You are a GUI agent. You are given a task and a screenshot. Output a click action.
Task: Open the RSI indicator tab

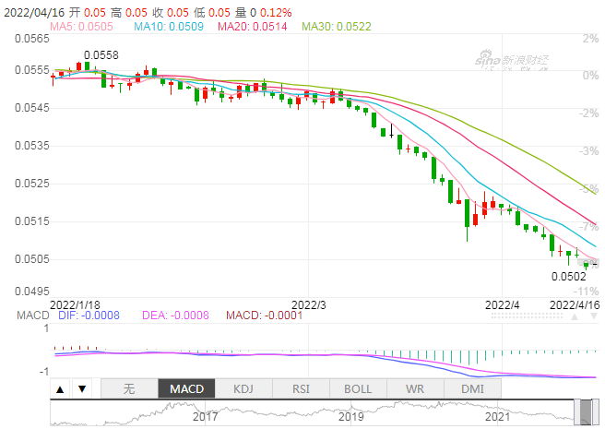tap(301, 389)
